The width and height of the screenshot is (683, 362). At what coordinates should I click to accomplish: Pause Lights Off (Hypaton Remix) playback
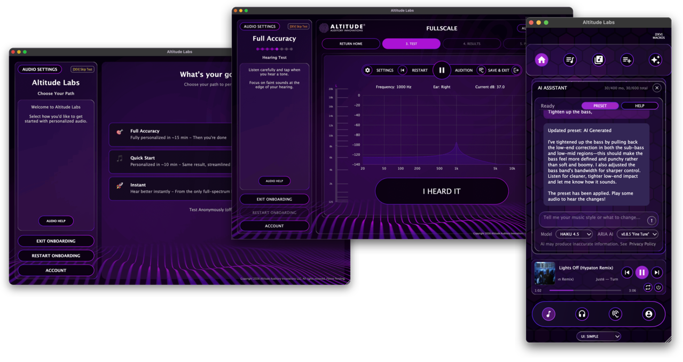(642, 272)
